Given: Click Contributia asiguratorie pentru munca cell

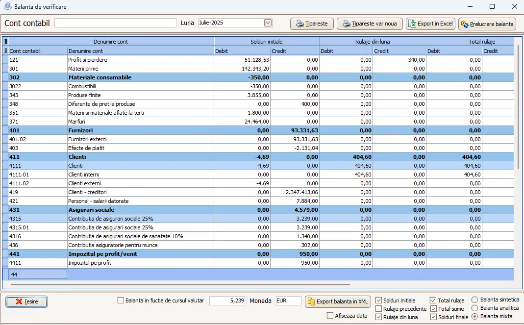Looking at the screenshot, I should point(140,245).
